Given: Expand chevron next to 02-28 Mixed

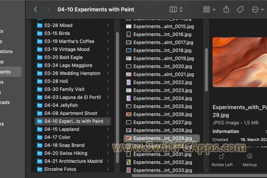Looking at the screenshot, I should point(108,25).
